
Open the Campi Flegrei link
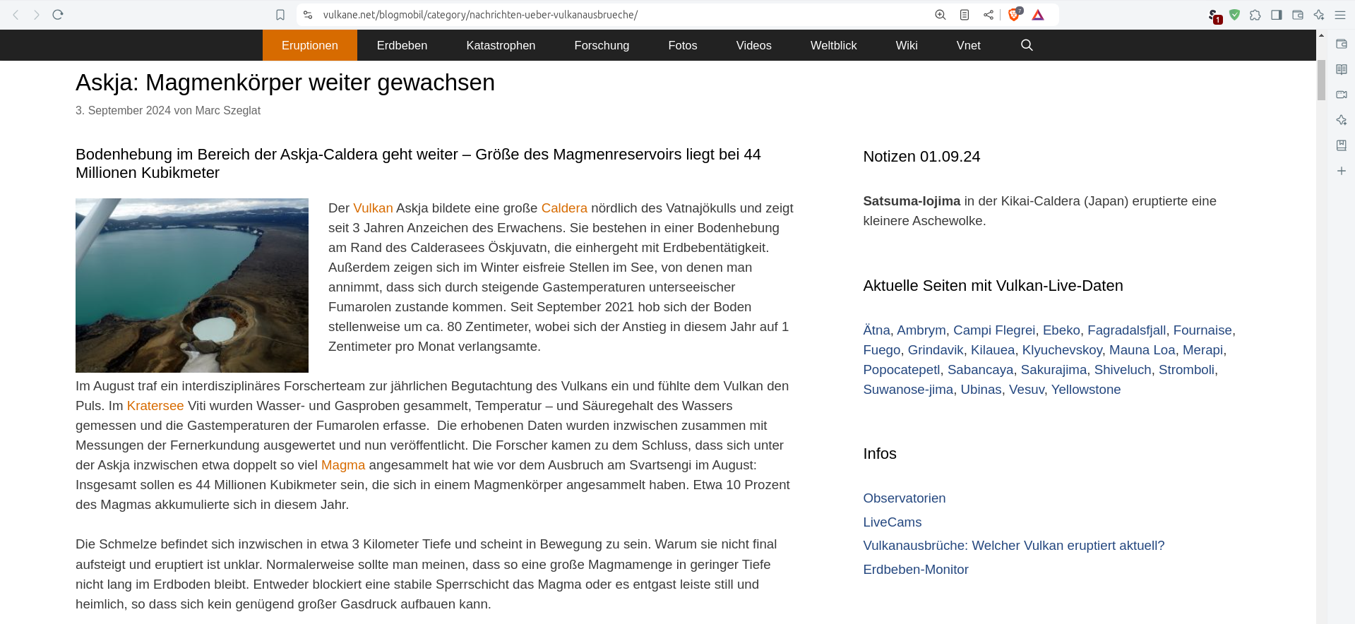pyautogui.click(x=994, y=330)
